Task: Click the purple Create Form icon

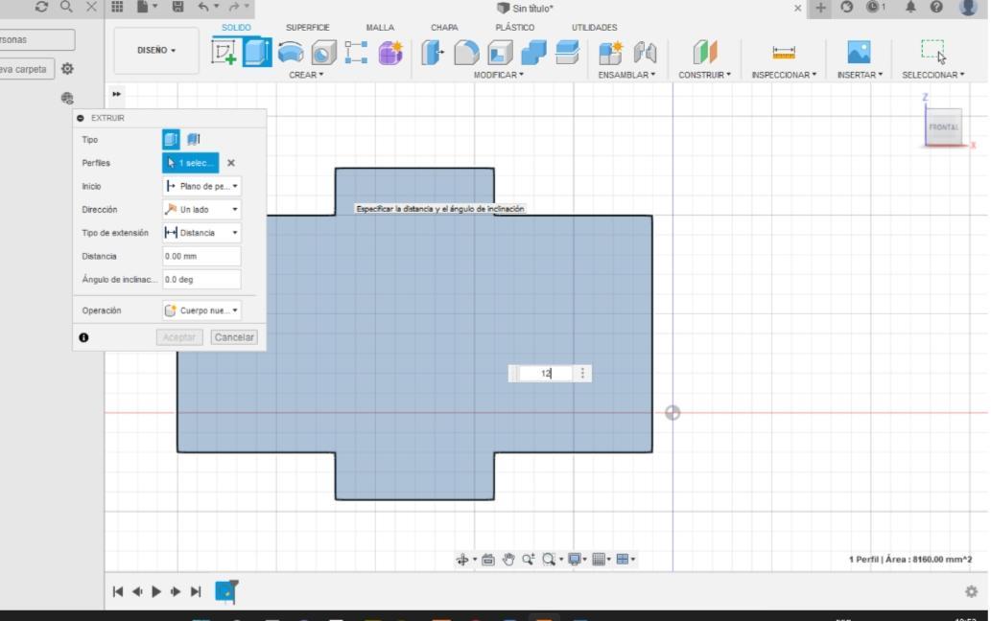Action: pyautogui.click(x=390, y=53)
